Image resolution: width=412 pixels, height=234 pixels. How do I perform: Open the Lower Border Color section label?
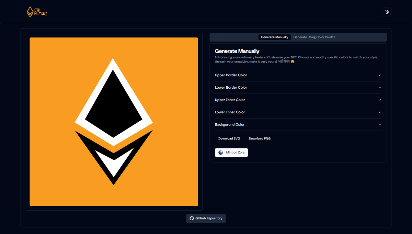coord(231,88)
